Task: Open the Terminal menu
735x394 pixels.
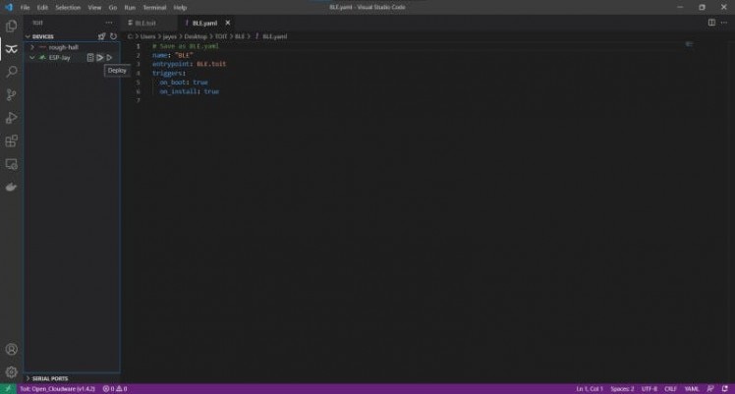Action: click(154, 7)
